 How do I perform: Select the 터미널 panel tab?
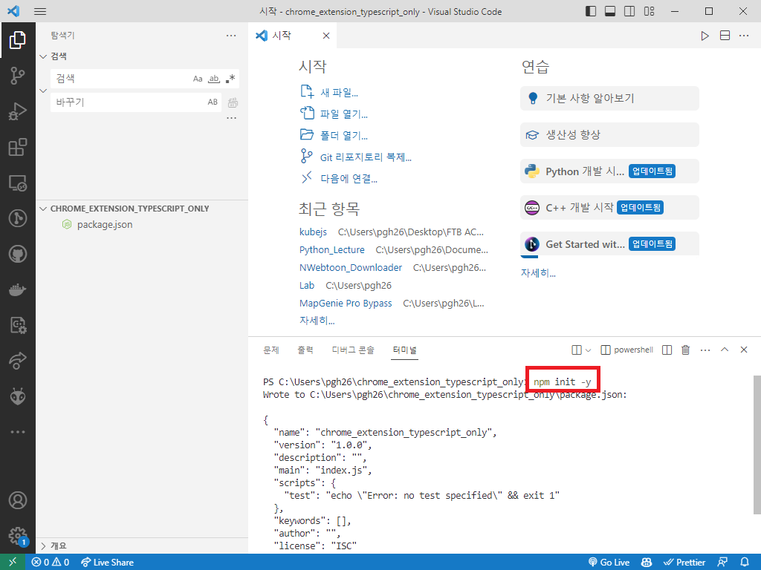coord(405,350)
